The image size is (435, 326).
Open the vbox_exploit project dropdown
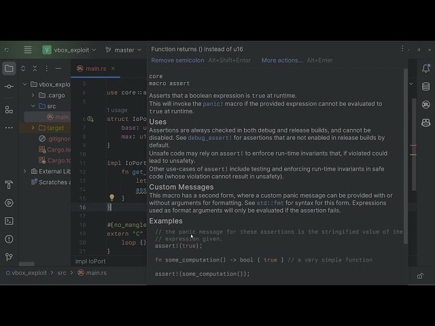point(69,50)
